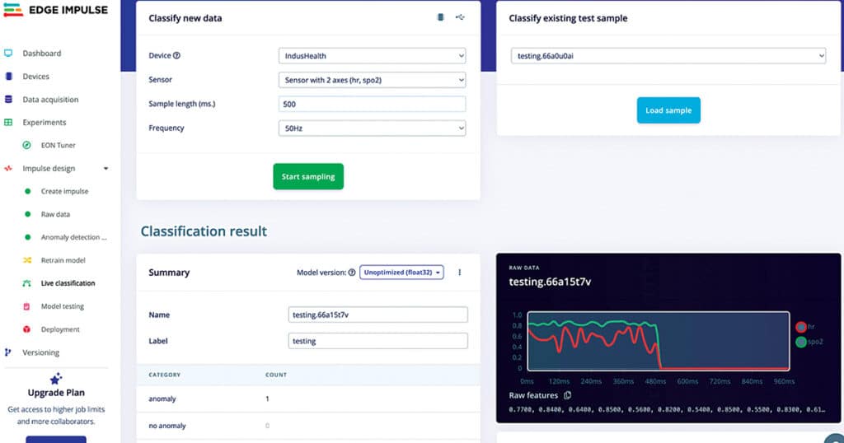Open the test sample dropdown testing.66a0u0ai
This screenshot has height=443, width=844.
tap(668, 56)
